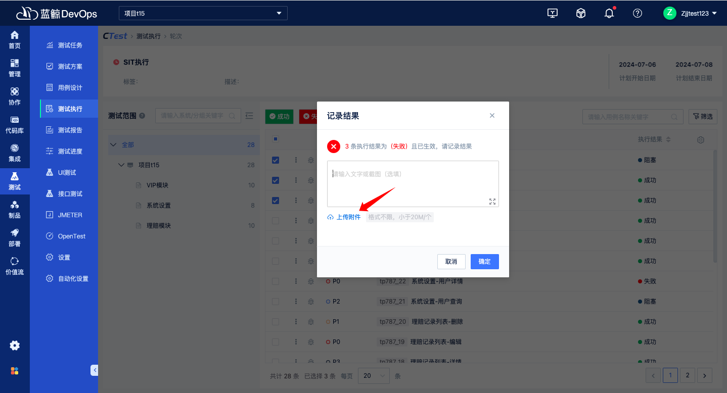Click the 筛选 filter button

tap(703, 117)
